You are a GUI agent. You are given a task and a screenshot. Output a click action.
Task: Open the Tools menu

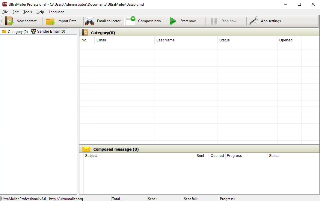27,12
